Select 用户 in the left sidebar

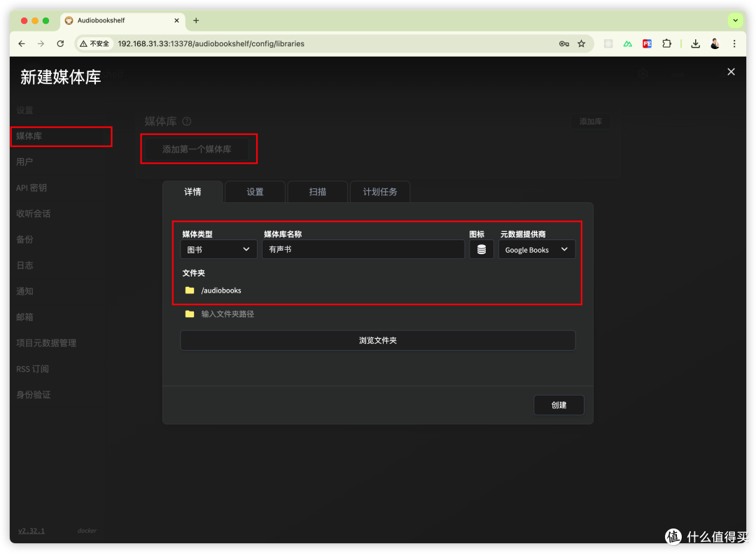[x=24, y=162]
